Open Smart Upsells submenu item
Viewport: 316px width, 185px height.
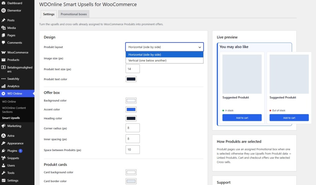pos(11,118)
